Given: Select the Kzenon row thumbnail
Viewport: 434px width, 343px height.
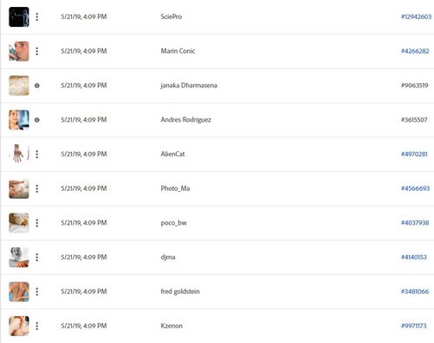Looking at the screenshot, I should pyautogui.click(x=19, y=326).
